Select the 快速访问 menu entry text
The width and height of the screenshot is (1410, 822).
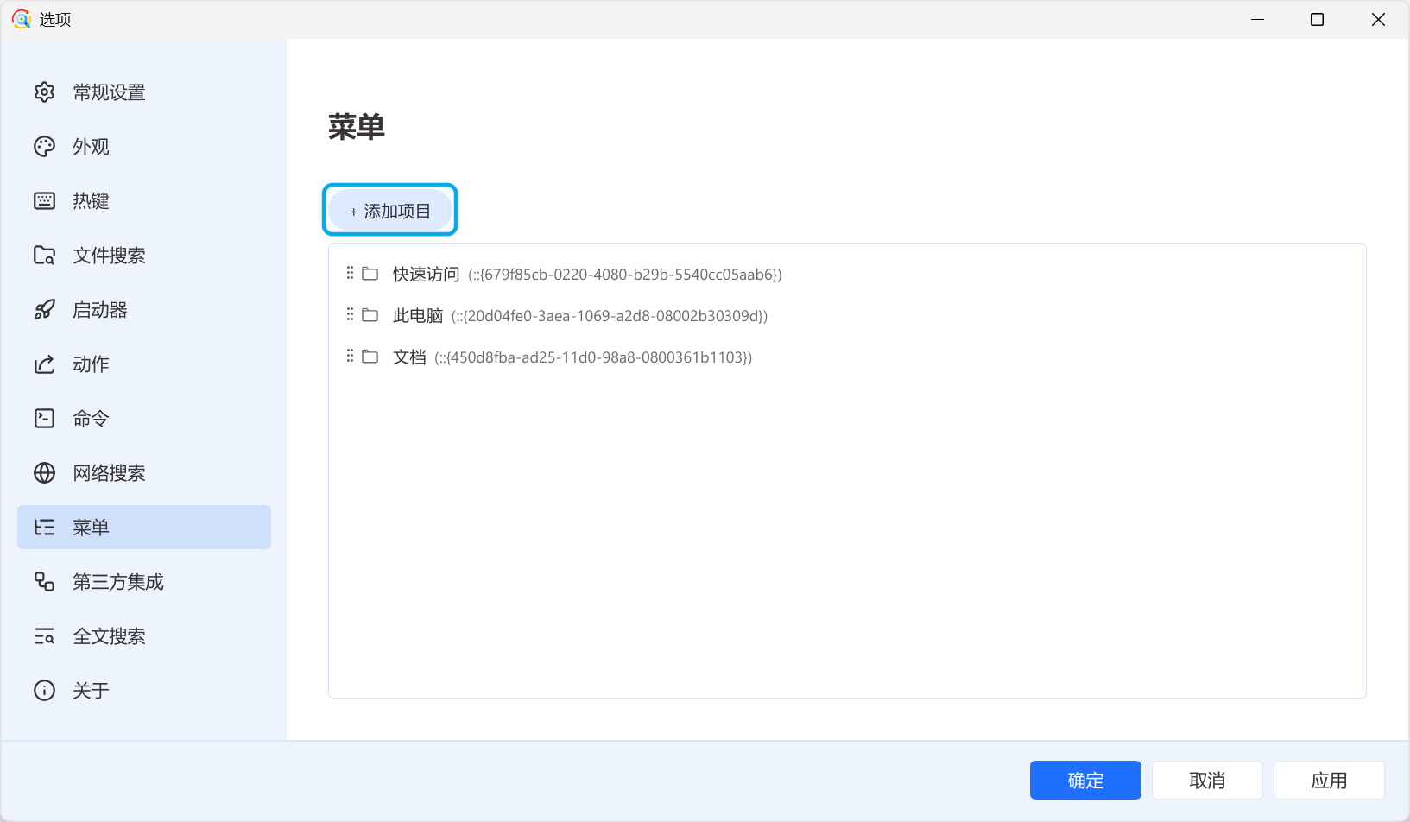(x=427, y=275)
